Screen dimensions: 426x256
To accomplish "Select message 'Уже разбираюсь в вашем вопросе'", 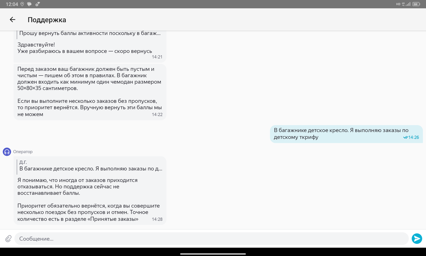I will tap(85, 51).
